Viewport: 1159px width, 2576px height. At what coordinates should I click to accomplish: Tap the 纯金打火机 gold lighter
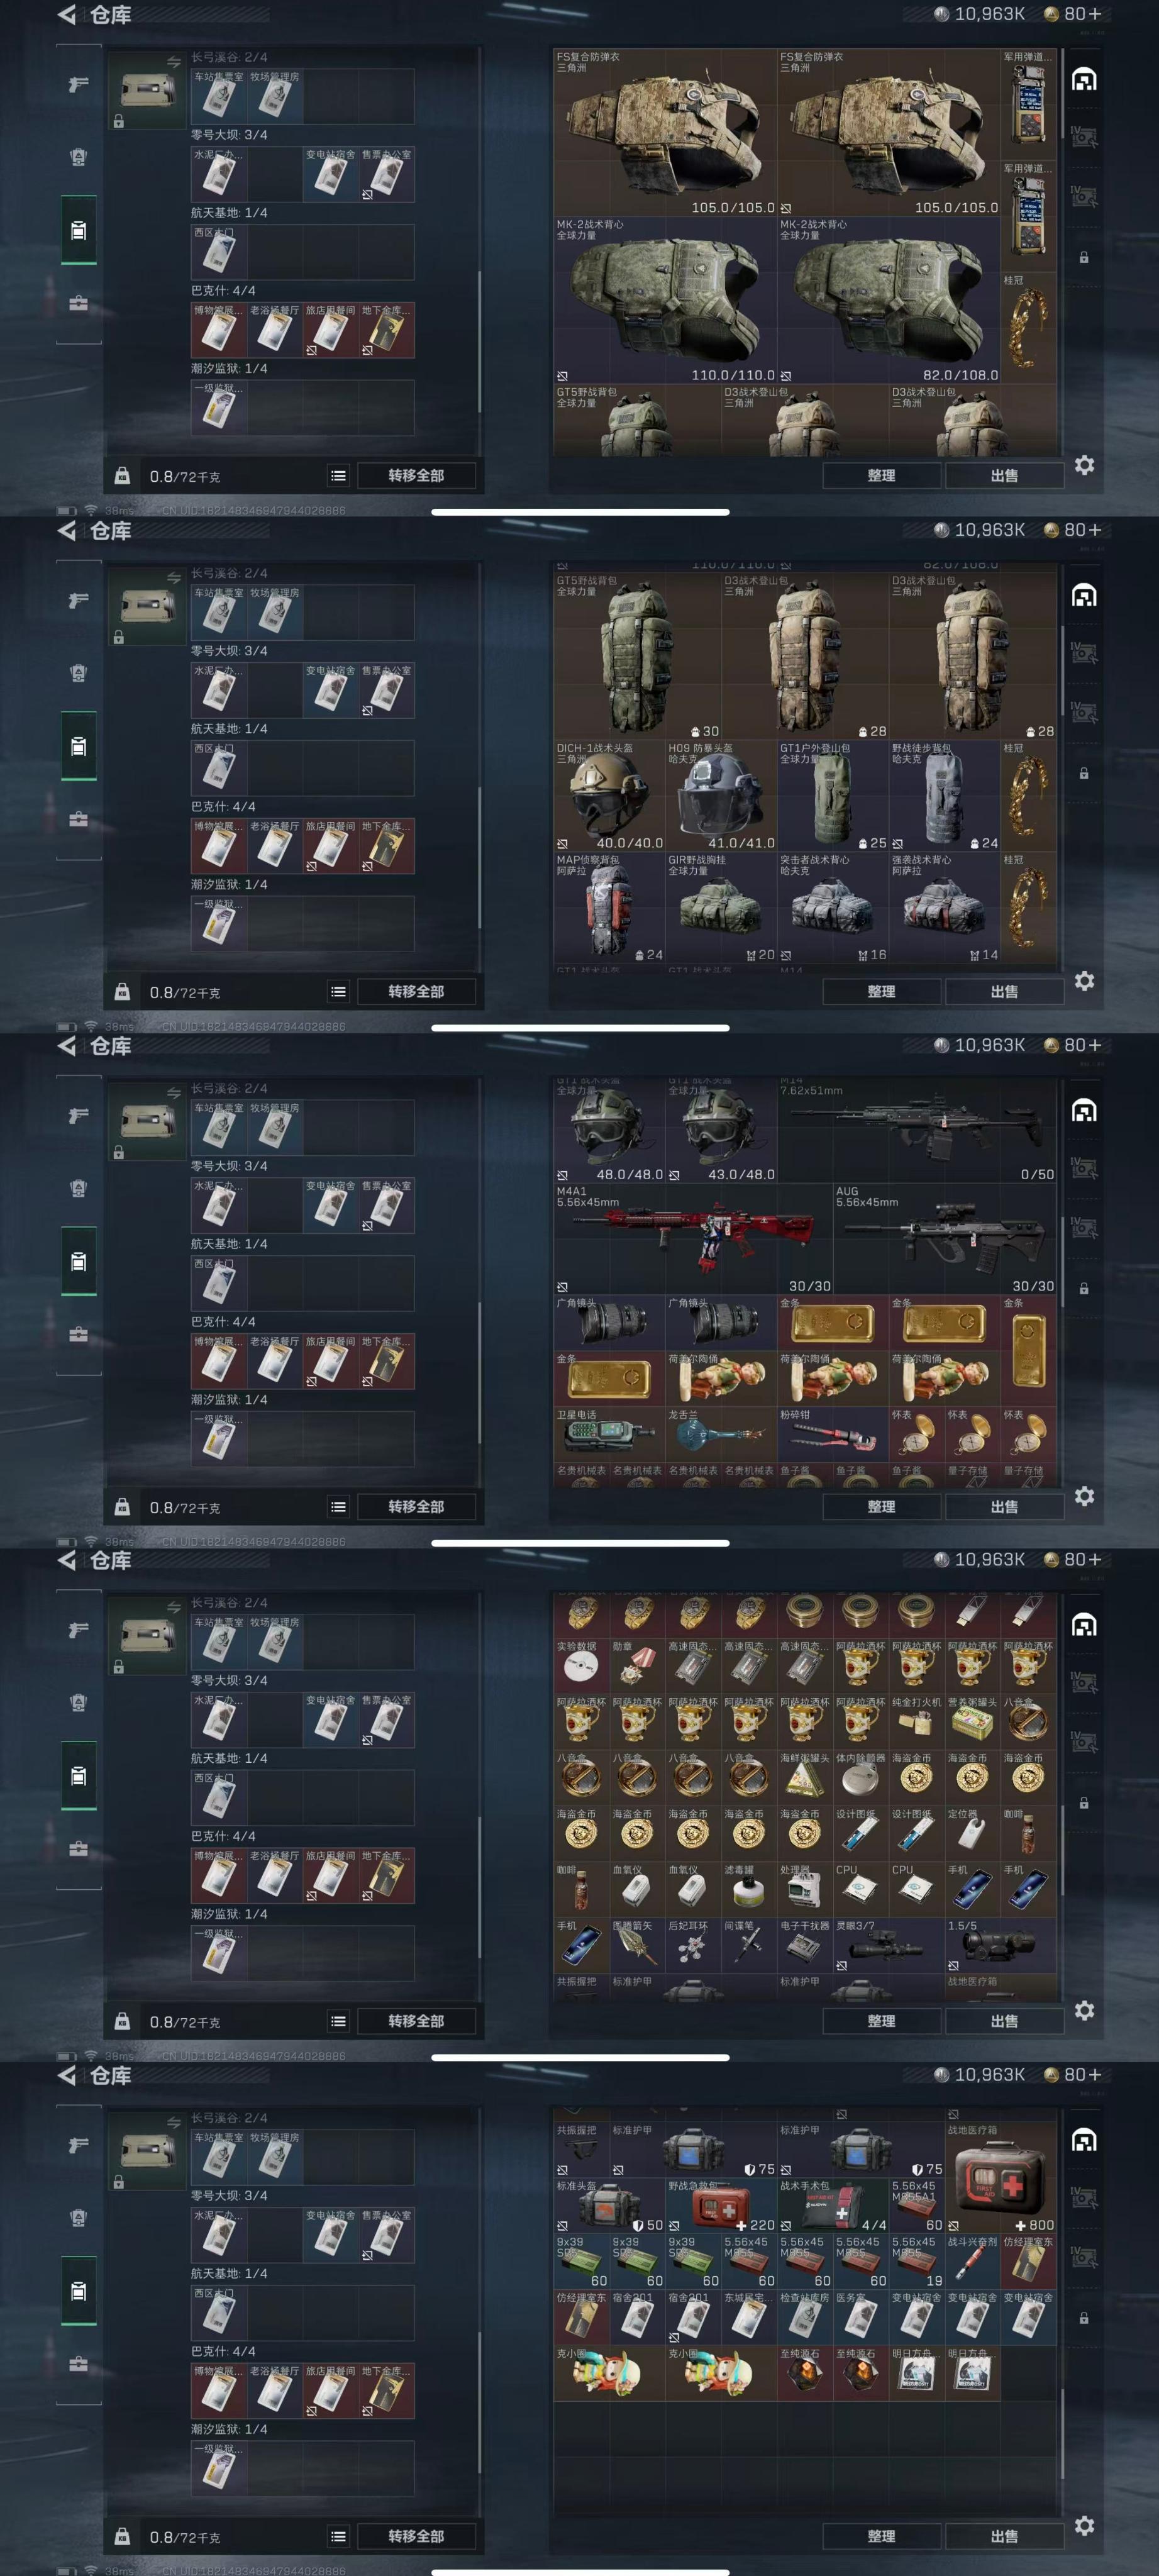click(916, 1721)
